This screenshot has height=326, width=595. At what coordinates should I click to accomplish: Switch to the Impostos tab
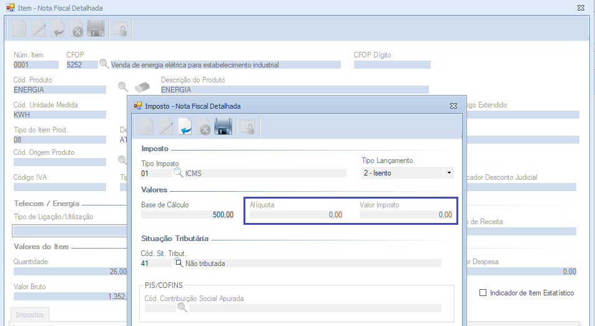(x=30, y=315)
